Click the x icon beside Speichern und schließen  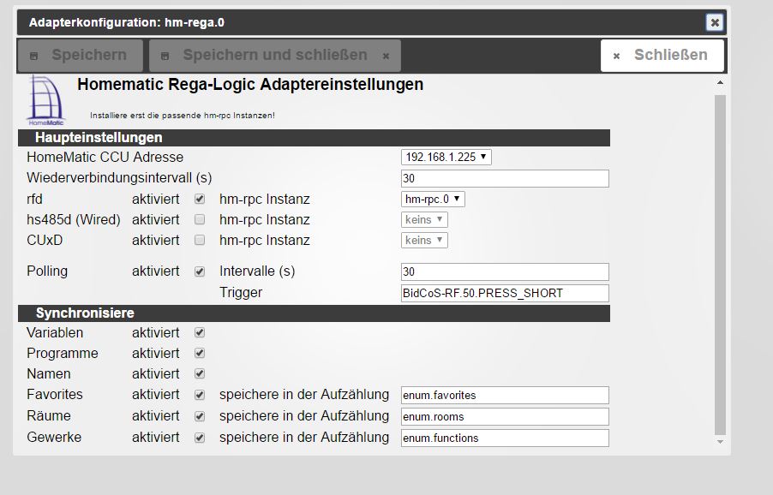tap(386, 56)
